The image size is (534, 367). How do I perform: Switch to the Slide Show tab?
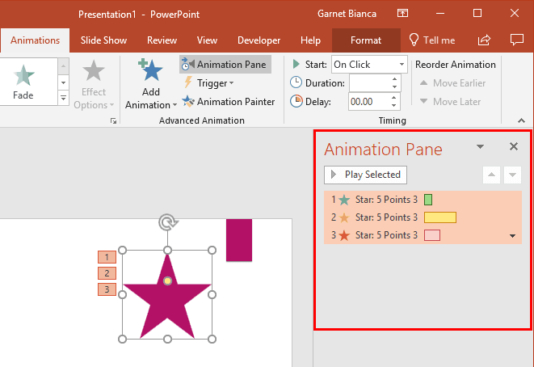click(x=103, y=40)
